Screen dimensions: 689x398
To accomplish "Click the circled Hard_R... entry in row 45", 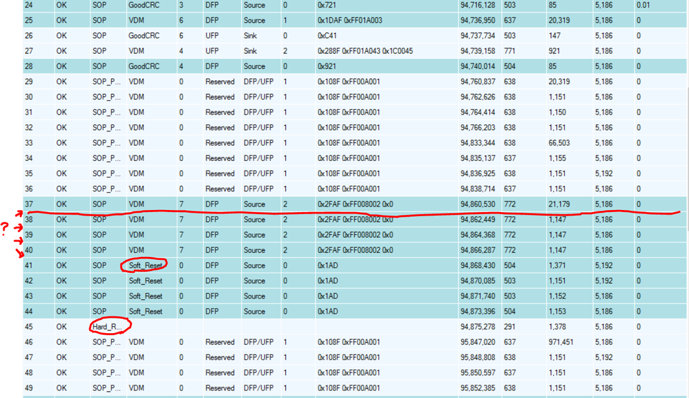I will pyautogui.click(x=107, y=327).
